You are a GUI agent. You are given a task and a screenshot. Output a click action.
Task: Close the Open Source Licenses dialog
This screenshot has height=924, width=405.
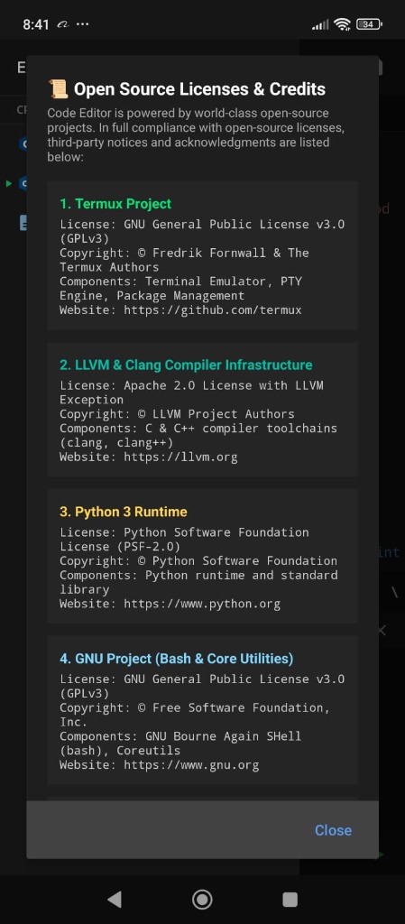(333, 830)
